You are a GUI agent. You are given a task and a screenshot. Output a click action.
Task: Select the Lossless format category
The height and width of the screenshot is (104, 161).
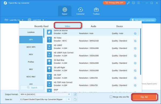click(31, 32)
